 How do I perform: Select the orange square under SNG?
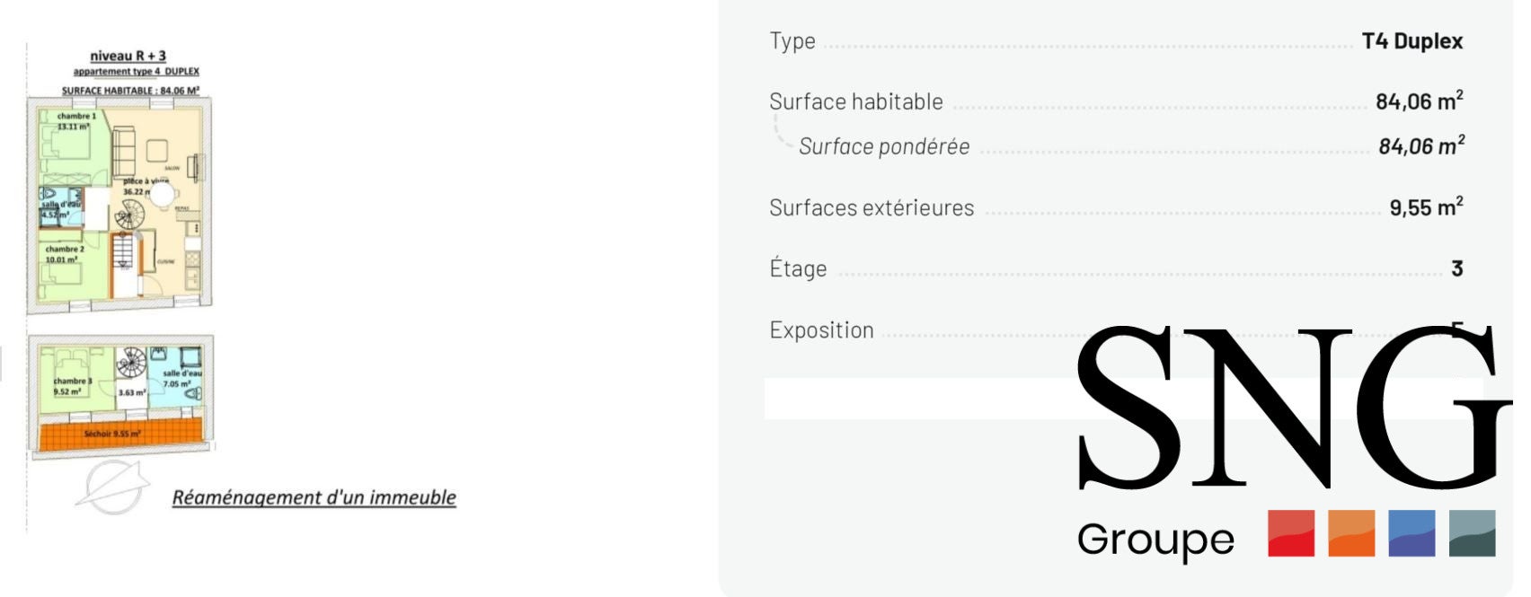(1351, 533)
